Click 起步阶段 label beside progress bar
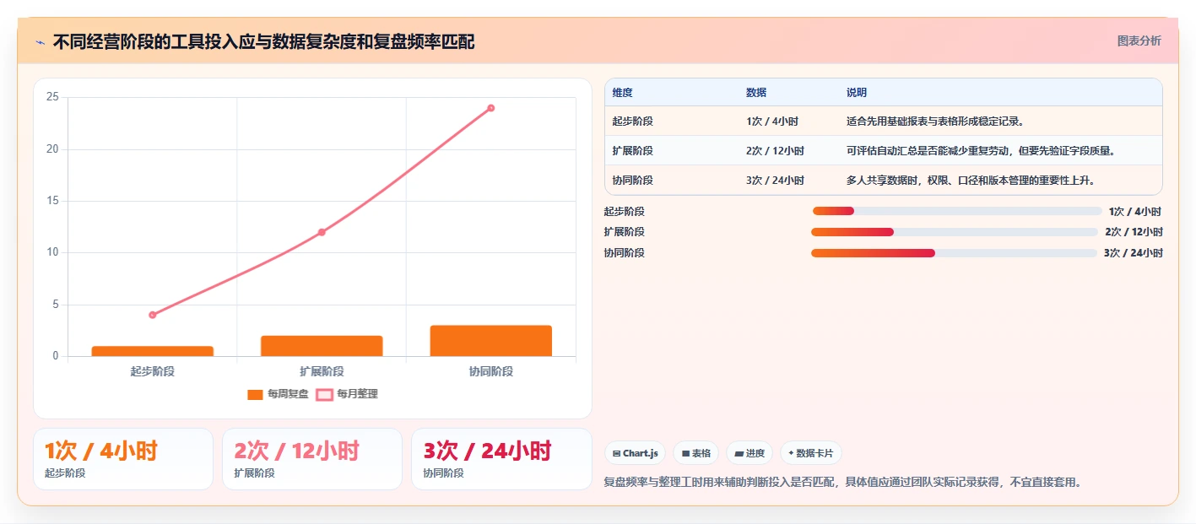Screen dimensions: 1196x524 pos(625,212)
